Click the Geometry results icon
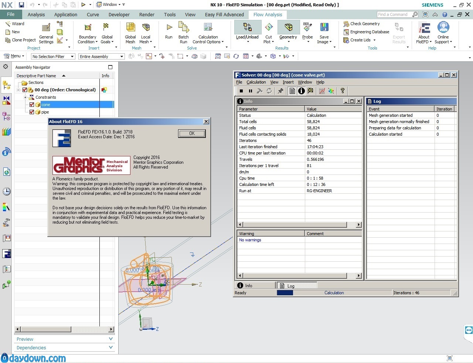473x363 pixels. click(x=288, y=27)
